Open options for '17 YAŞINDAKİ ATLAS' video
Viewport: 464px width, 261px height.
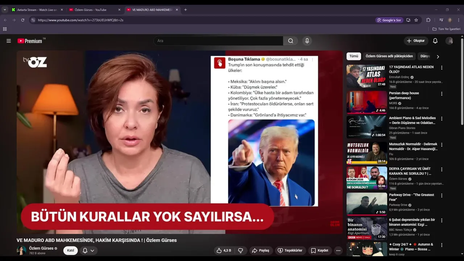click(x=442, y=68)
